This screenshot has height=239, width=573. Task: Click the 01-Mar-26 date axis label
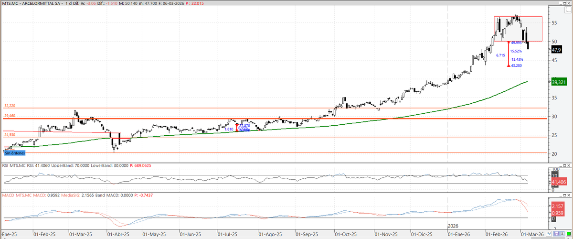click(532, 235)
